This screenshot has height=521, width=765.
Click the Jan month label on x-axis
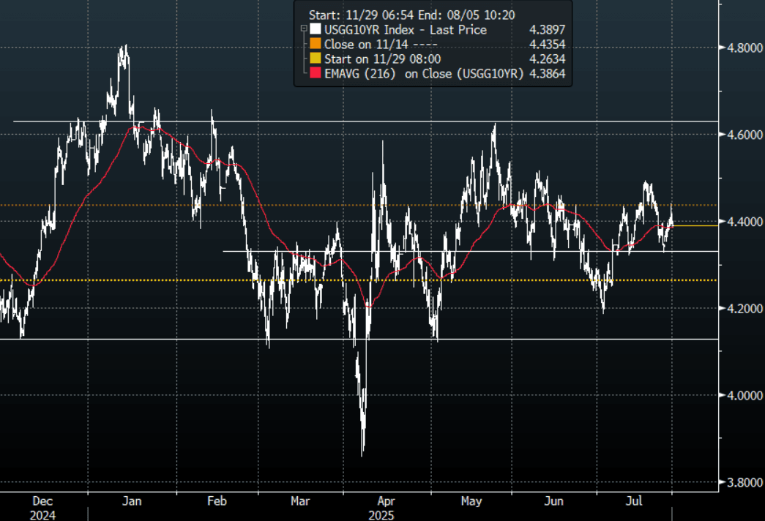[131, 502]
